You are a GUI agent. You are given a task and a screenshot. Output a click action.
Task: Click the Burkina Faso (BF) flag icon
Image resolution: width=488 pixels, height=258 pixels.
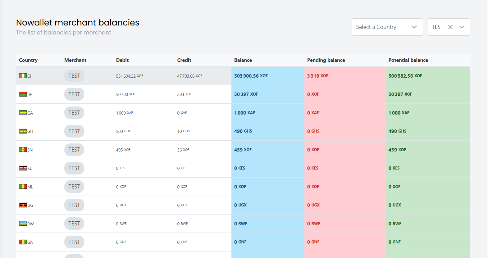(x=23, y=94)
